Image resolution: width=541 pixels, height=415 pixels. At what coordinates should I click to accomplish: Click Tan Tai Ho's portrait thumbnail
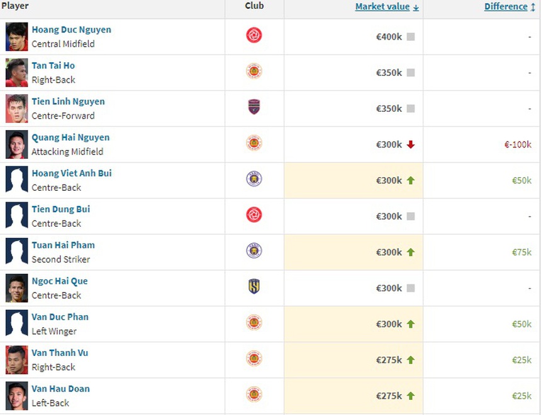(17, 73)
